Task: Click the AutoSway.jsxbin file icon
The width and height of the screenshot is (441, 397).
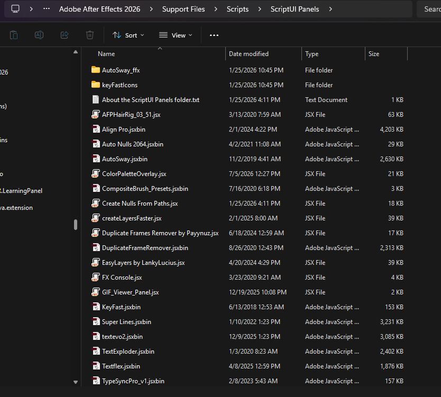Action: coord(96,159)
